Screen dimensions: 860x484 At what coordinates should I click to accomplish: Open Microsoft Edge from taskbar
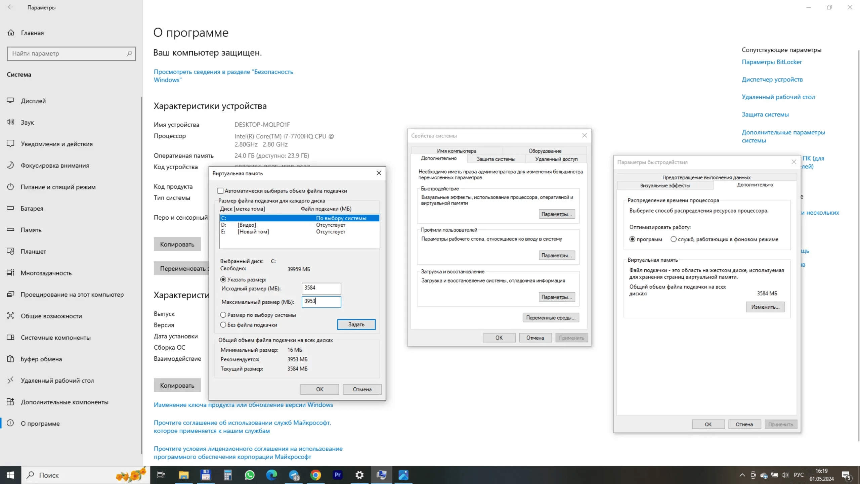coord(271,475)
